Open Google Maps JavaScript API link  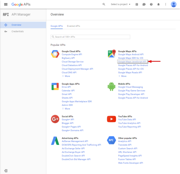click(x=132, y=61)
